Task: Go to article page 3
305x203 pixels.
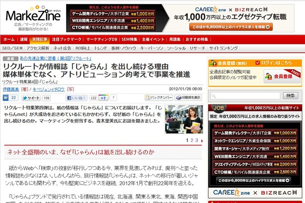Action: pos(197,140)
